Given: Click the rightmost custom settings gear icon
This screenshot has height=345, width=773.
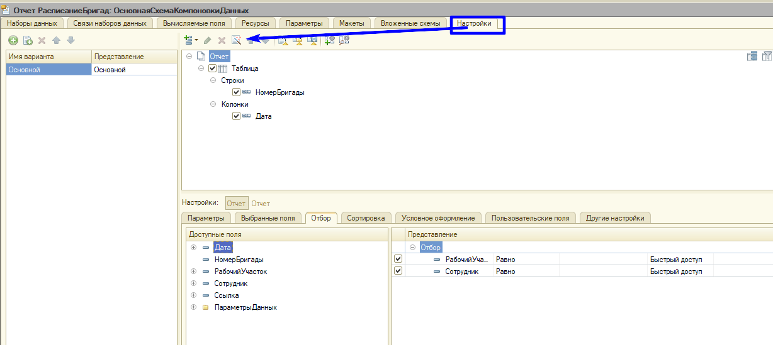Looking at the screenshot, I should (x=344, y=40).
